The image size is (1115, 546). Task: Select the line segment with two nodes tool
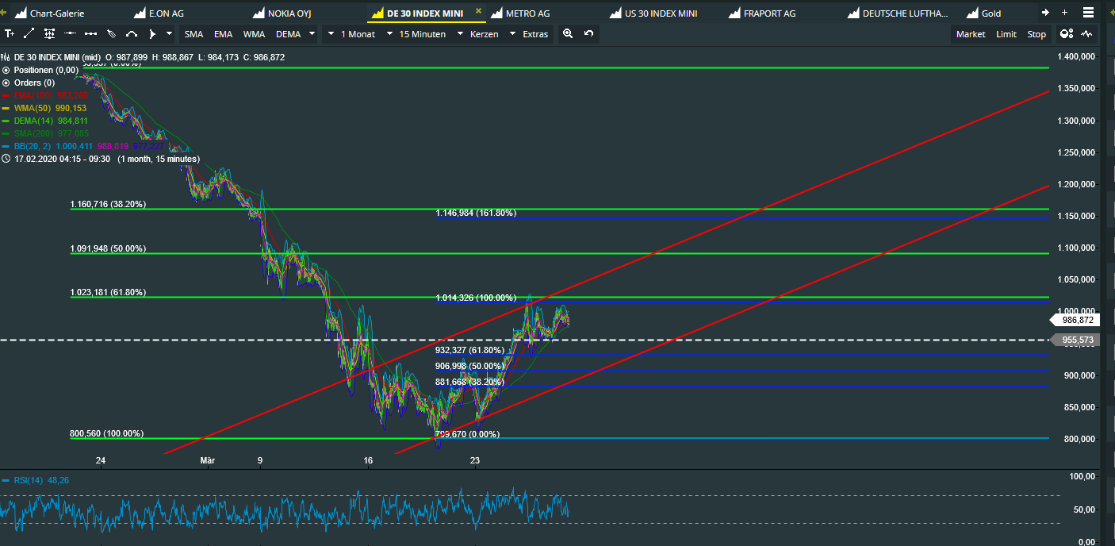point(90,33)
